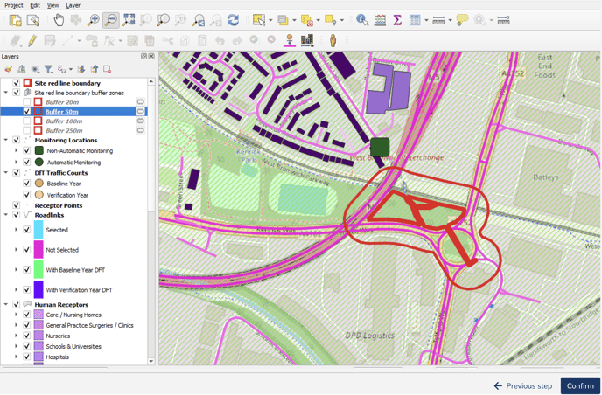Click the green With Baseline Year DFT swatch
This screenshot has width=602, height=395.
[38, 270]
